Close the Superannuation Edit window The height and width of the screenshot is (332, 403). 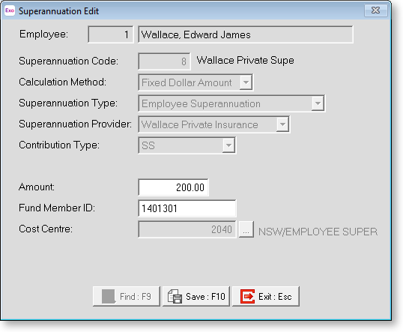(376, 10)
